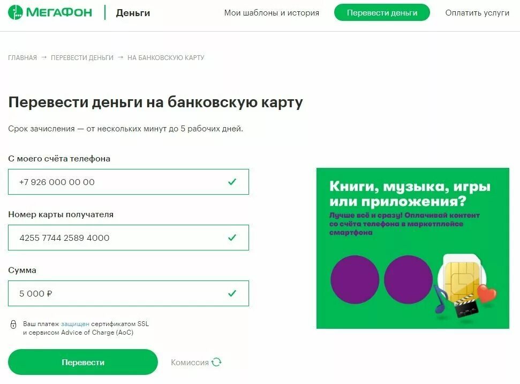Click the green Перевести button

[x=83, y=362]
